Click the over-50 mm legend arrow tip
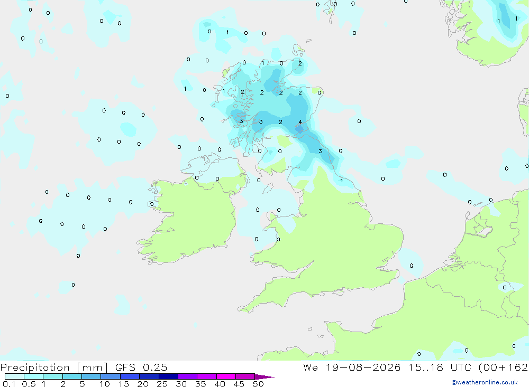The height and width of the screenshot is (387, 529). coord(265,377)
